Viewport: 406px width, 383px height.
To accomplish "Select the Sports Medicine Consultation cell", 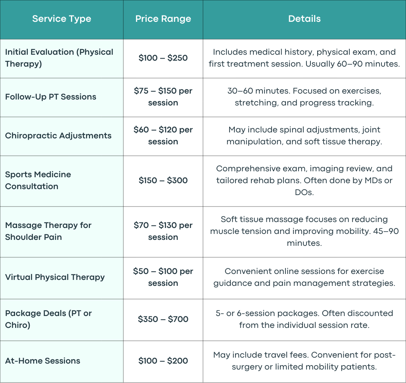I will click(x=61, y=181).
